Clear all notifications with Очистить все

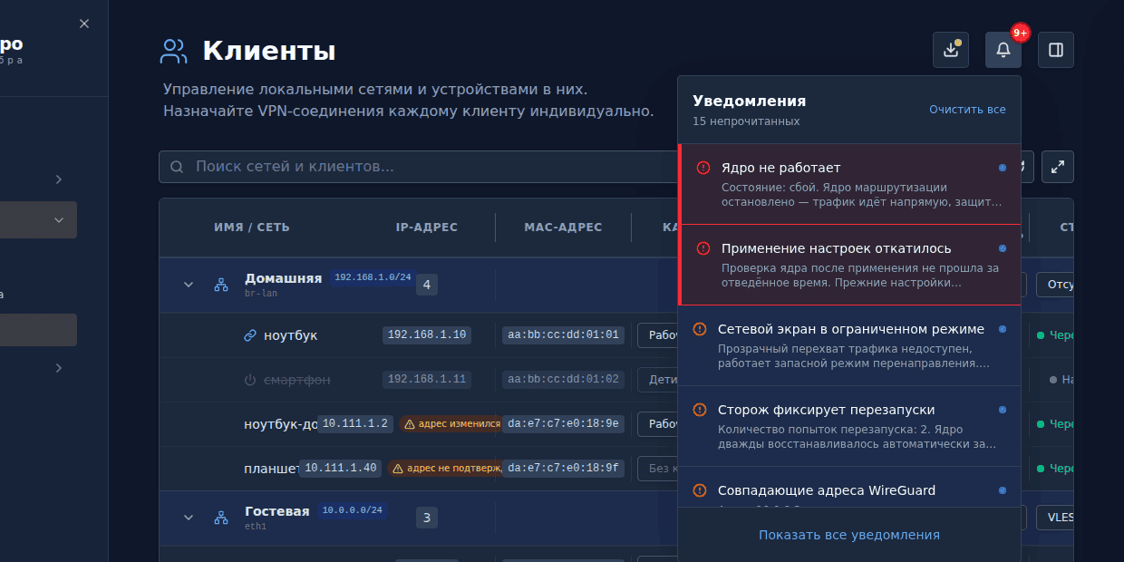click(967, 110)
